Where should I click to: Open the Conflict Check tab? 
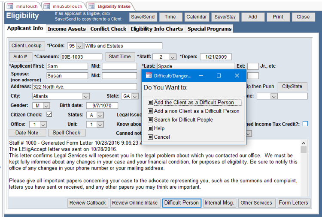(108, 29)
